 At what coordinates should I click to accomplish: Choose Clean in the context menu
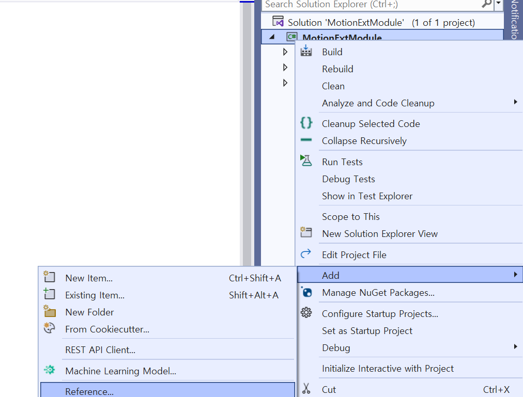tap(410, 86)
